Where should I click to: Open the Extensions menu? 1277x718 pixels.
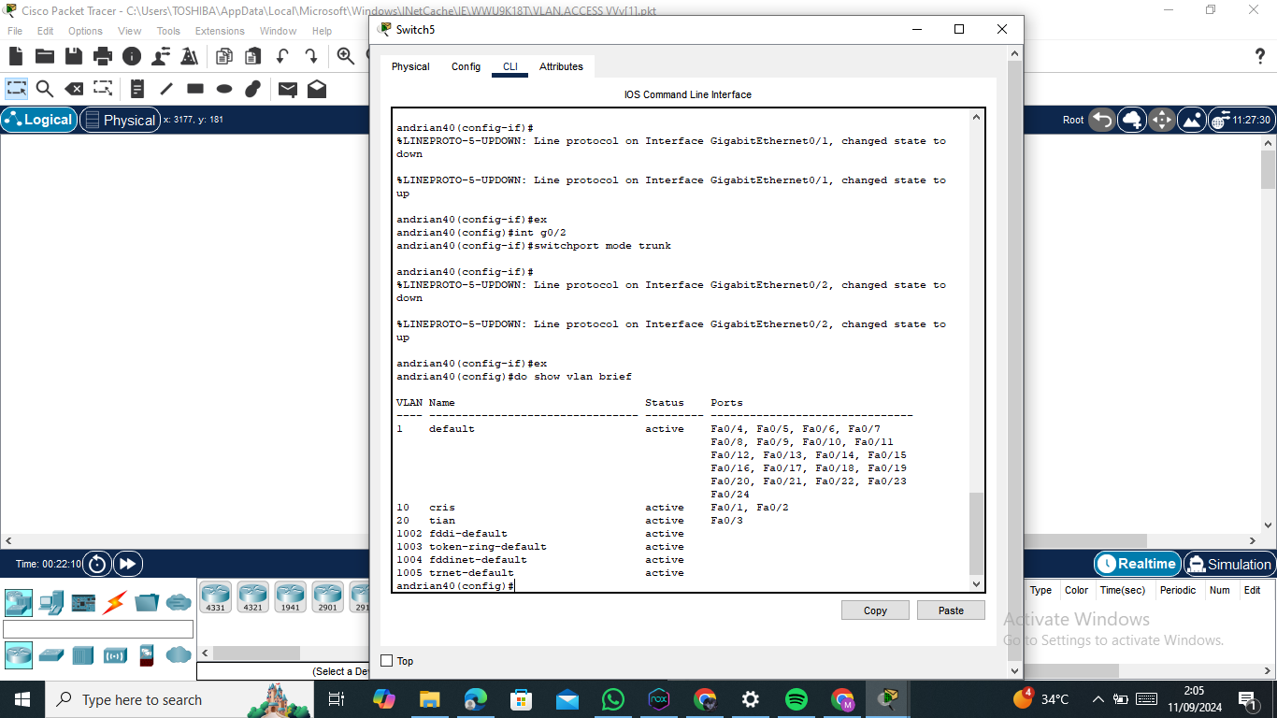point(220,31)
